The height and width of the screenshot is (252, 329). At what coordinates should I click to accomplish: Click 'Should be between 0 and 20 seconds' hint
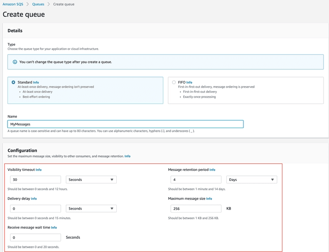click(33, 247)
